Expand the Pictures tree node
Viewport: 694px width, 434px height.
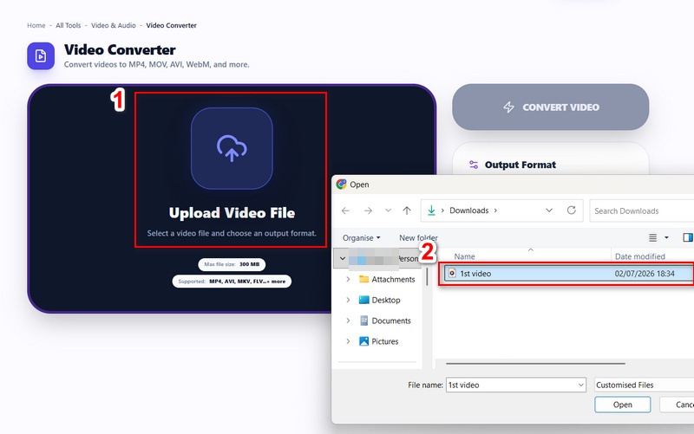tap(348, 341)
